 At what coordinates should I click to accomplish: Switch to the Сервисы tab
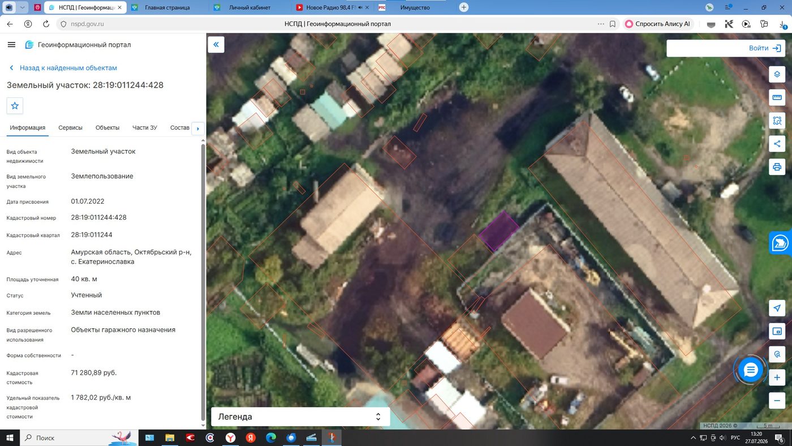71,128
